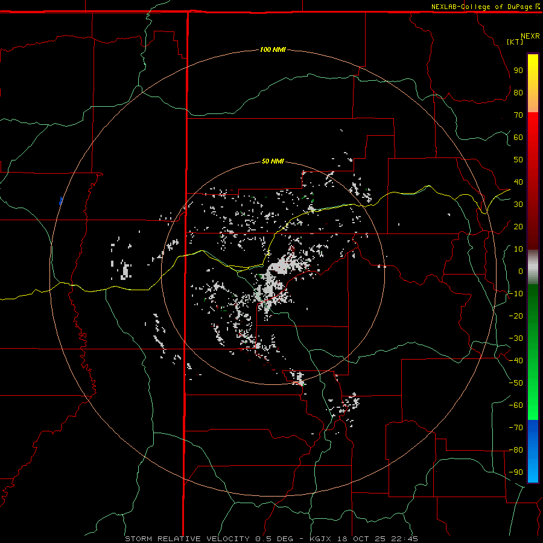Click the small blue velocity pixel at left
The height and width of the screenshot is (543, 543).
(61, 200)
